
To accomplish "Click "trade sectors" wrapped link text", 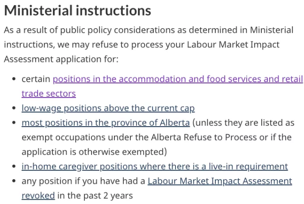I will (x=48, y=93).
